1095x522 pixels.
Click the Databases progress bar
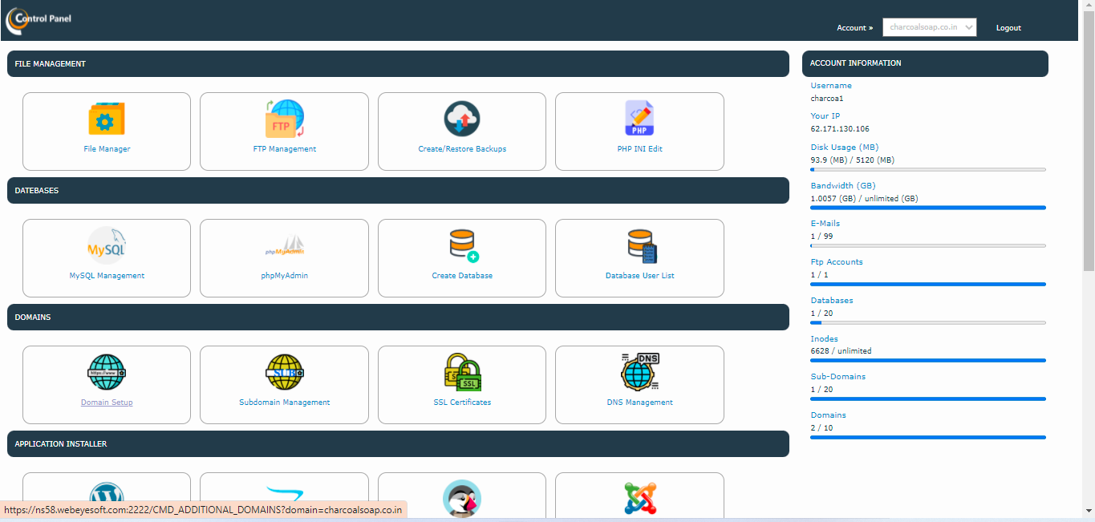coord(928,322)
